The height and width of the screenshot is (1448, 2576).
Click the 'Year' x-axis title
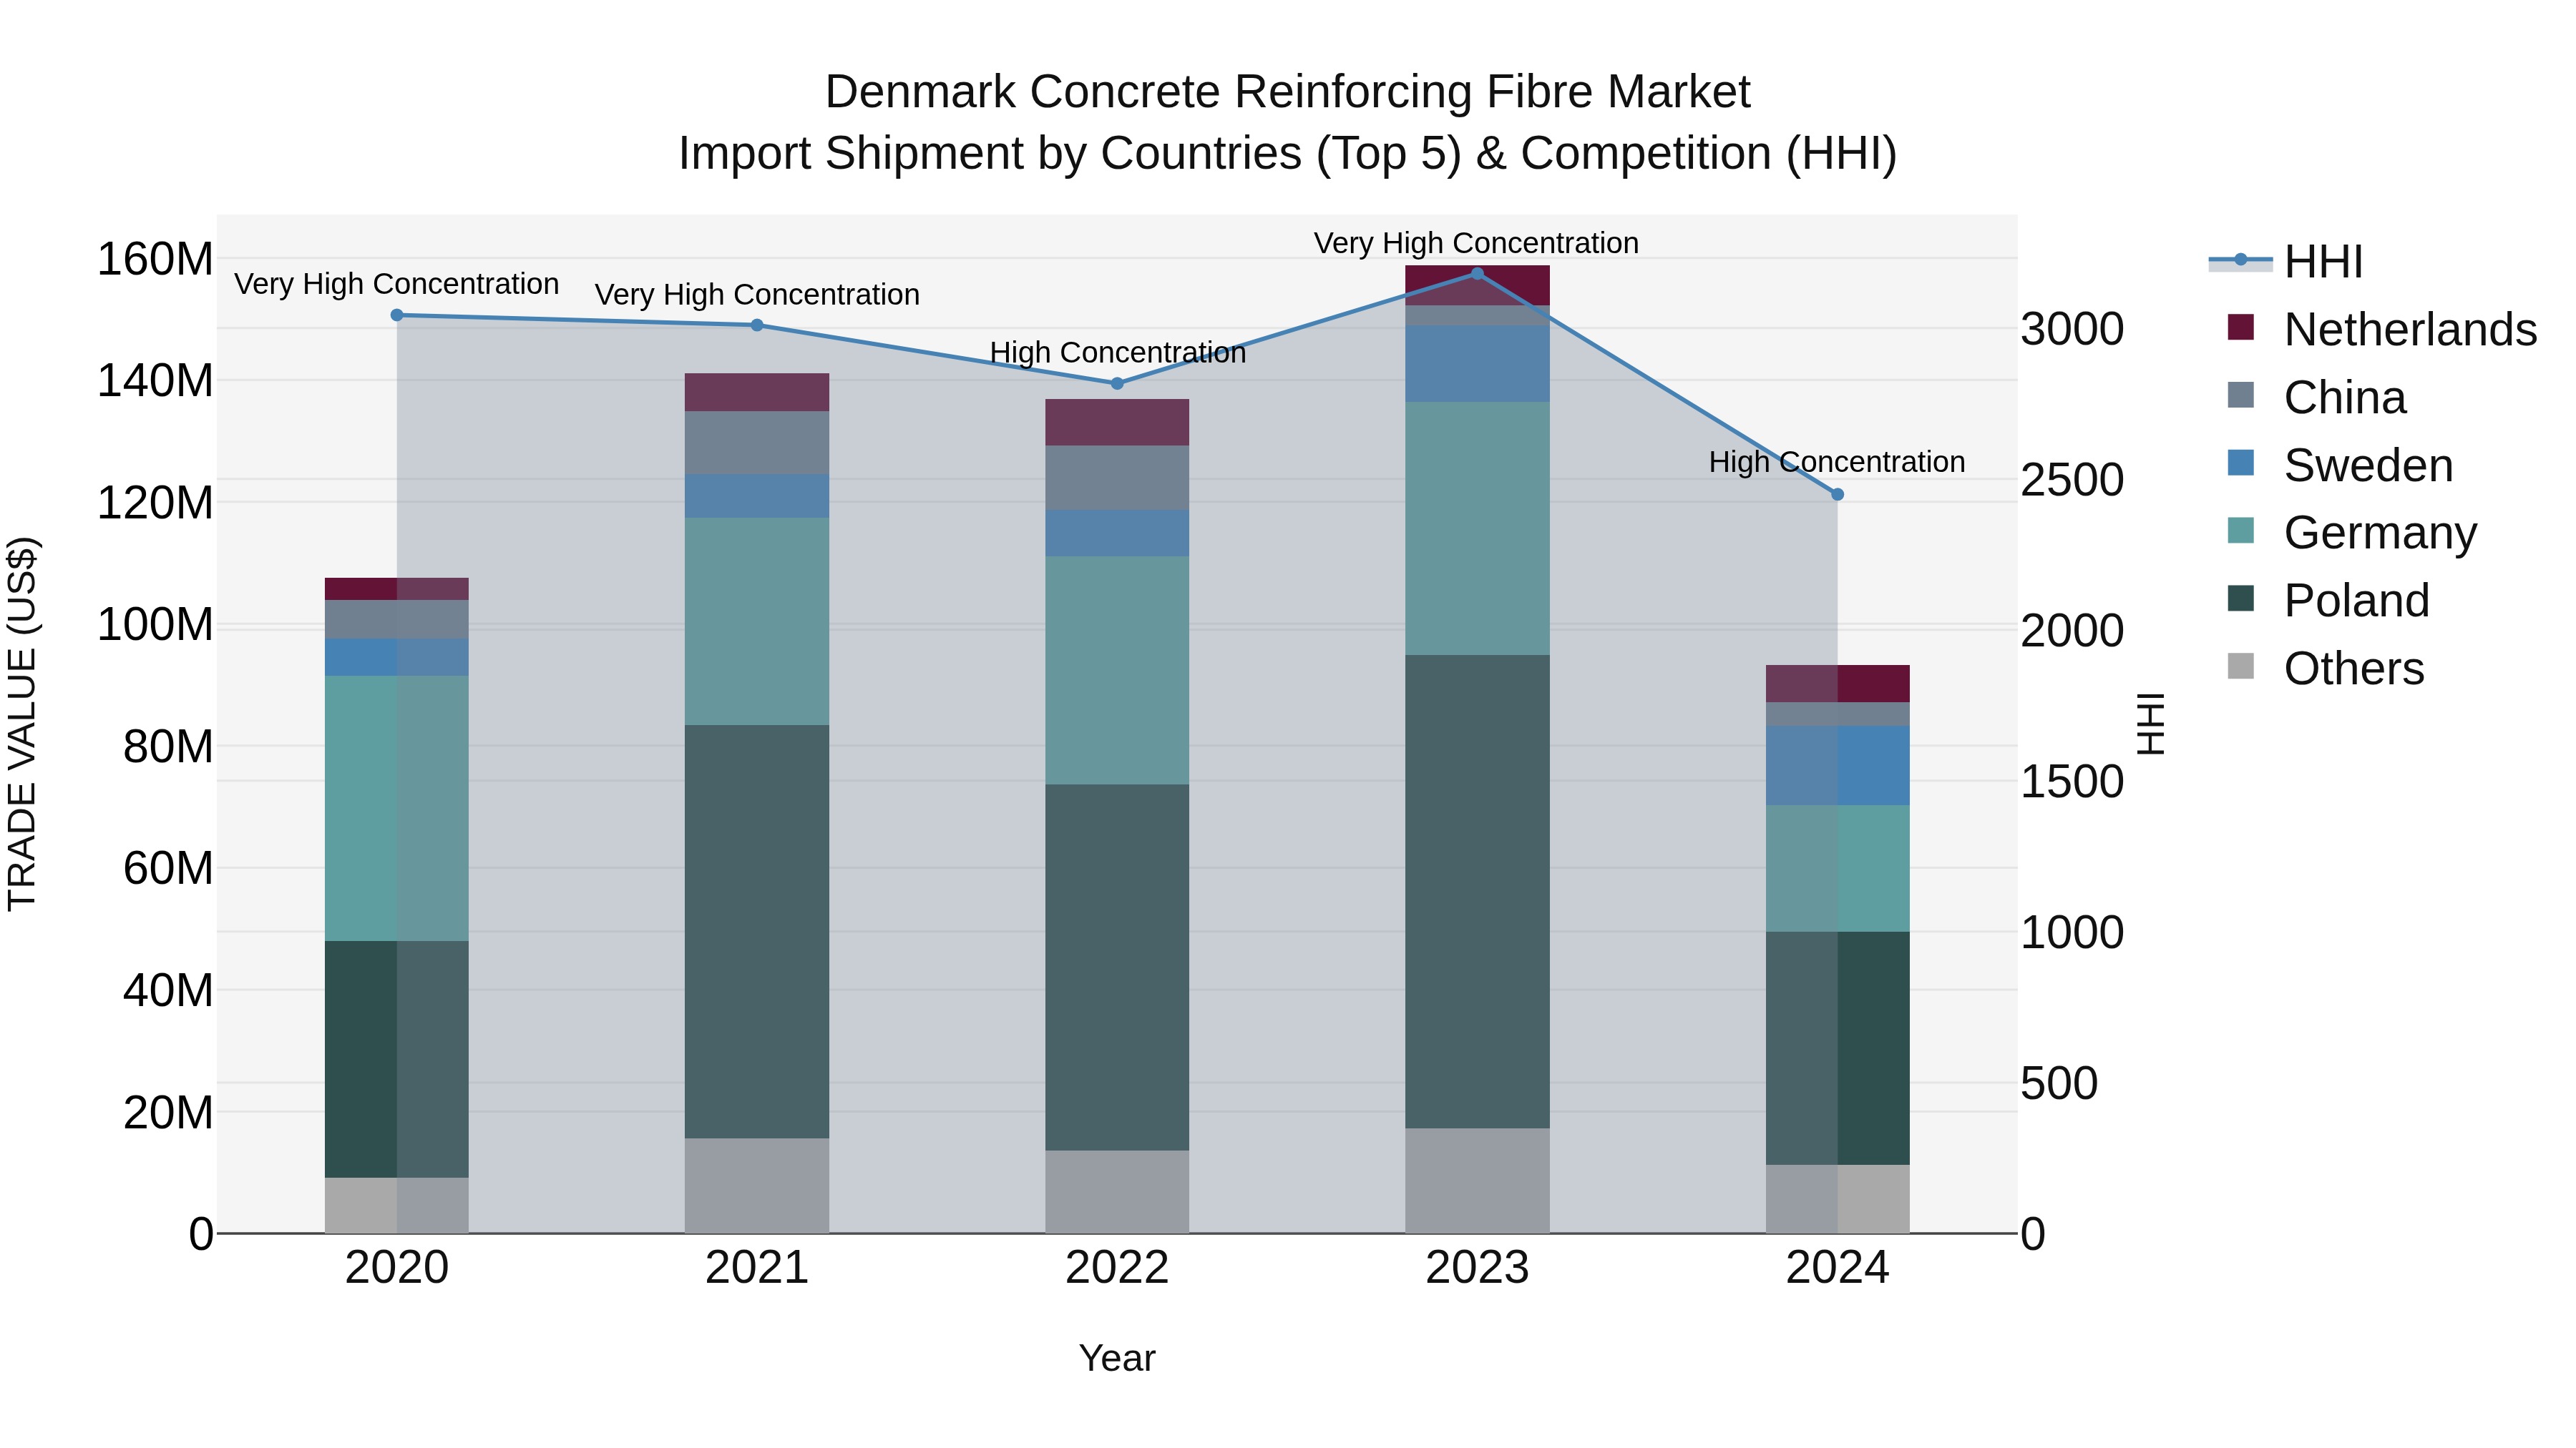tap(1117, 1358)
